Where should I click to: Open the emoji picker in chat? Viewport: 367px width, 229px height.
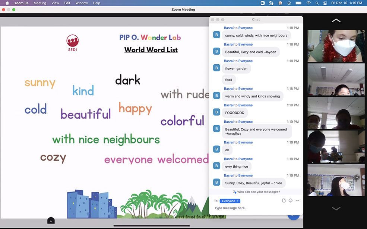pyautogui.click(x=291, y=201)
